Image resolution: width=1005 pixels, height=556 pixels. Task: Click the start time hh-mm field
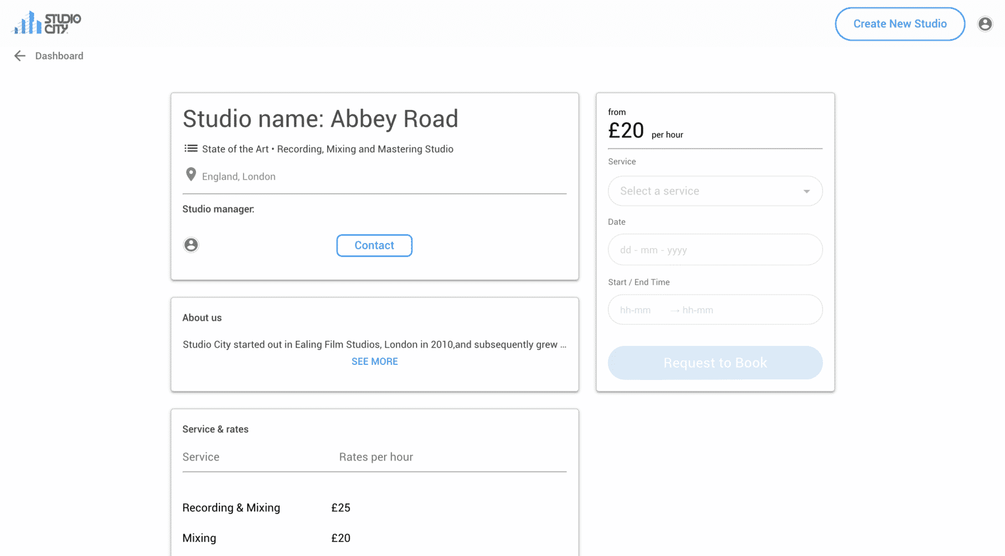[635, 310]
